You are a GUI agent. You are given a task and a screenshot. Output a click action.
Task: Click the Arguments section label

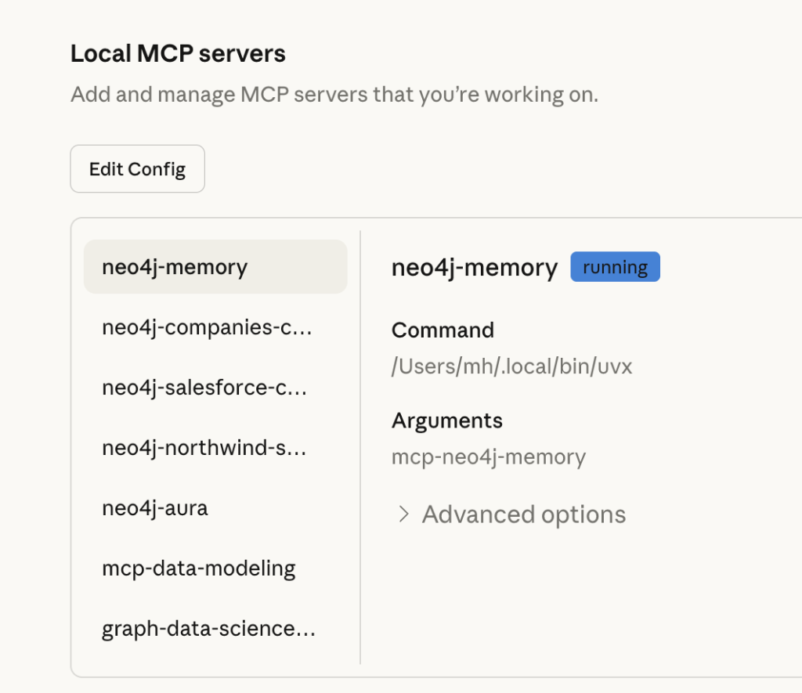[446, 420]
